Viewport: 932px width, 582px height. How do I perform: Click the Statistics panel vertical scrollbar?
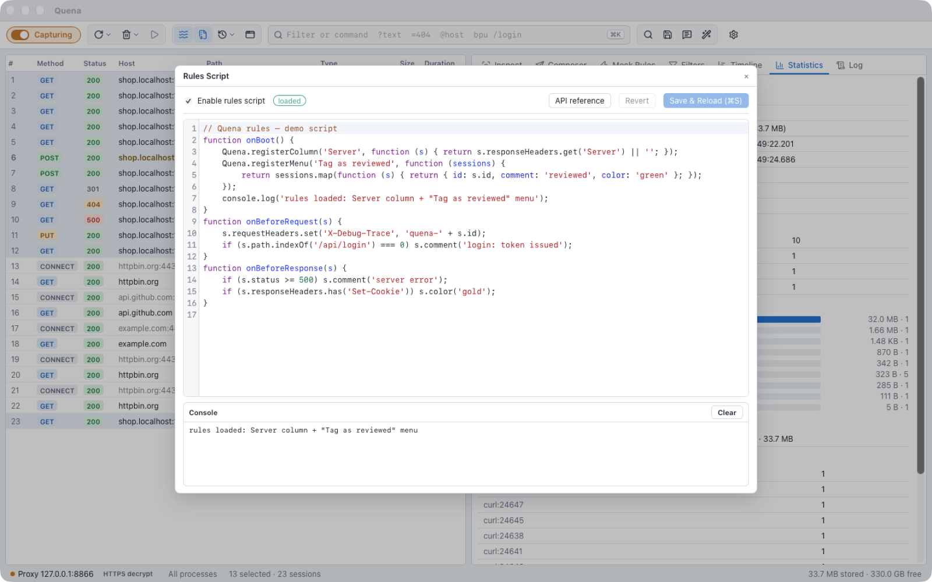[920, 275]
